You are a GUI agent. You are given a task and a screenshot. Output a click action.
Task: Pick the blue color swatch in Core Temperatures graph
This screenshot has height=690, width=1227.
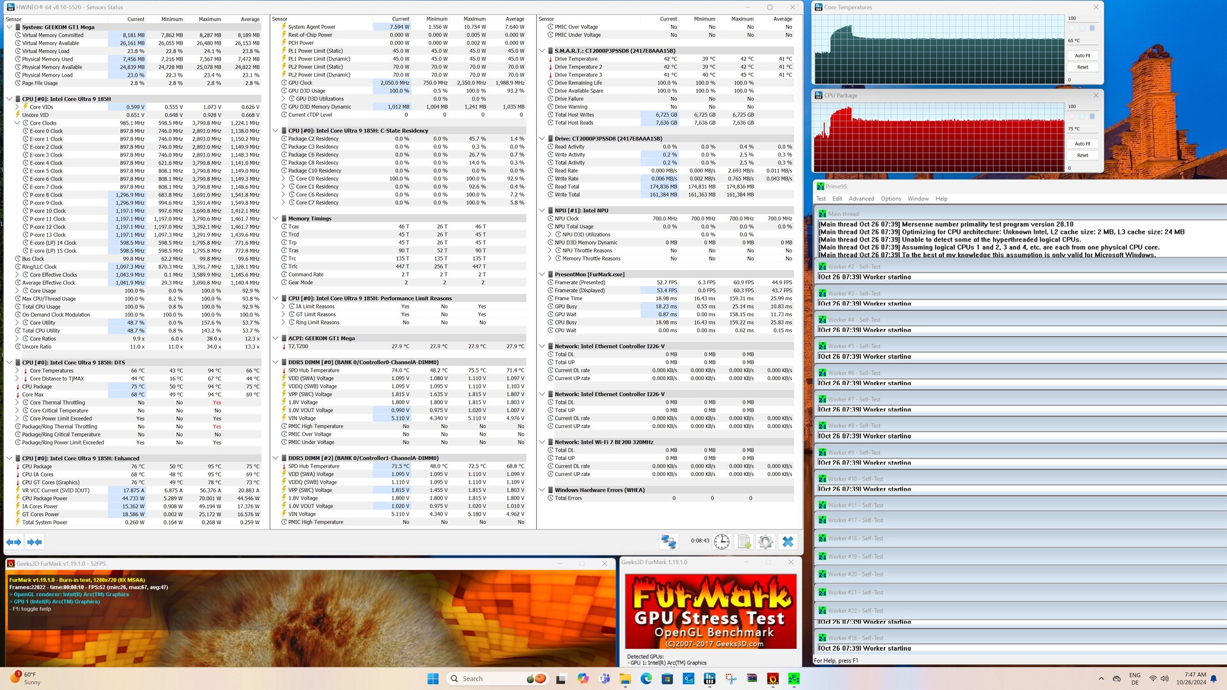click(x=1092, y=28)
